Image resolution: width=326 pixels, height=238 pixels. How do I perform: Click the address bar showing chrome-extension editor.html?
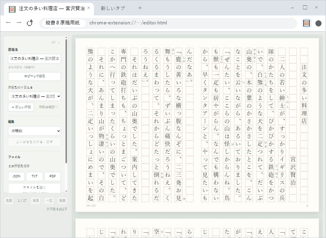click(x=168, y=23)
